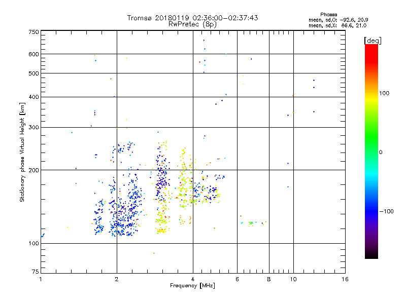Click the 'Frequency [MHz]' axis title
This screenshot has height=304, width=406.
coord(192,286)
